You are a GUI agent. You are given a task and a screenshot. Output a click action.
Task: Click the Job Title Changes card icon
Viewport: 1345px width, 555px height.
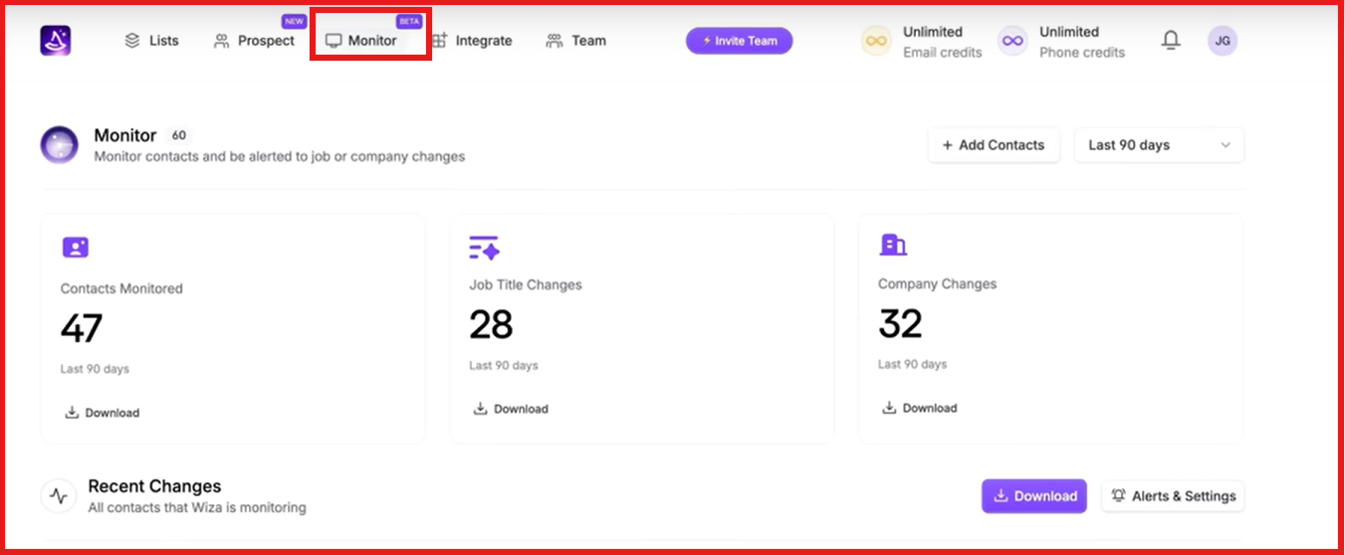coord(484,248)
